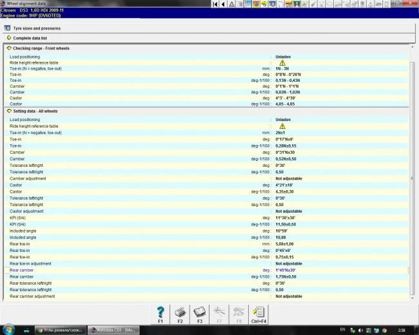Click the EN language indicator in system tray
The height and width of the screenshot is (335, 419).
[x=342, y=330]
